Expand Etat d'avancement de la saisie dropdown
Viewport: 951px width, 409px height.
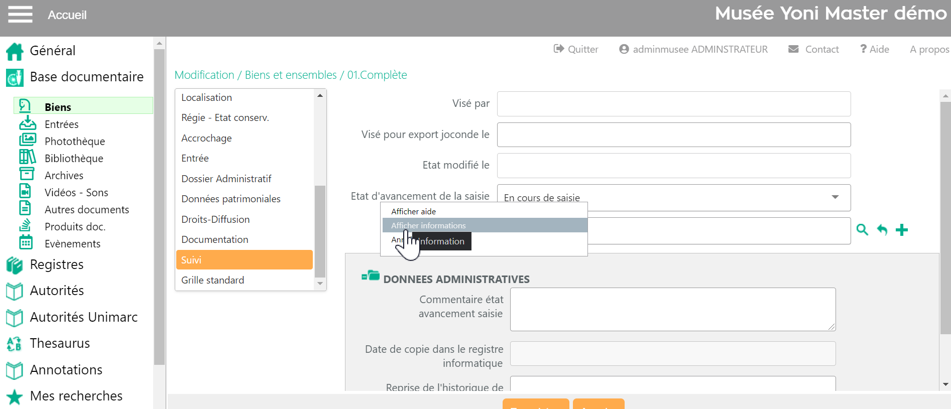coord(835,197)
